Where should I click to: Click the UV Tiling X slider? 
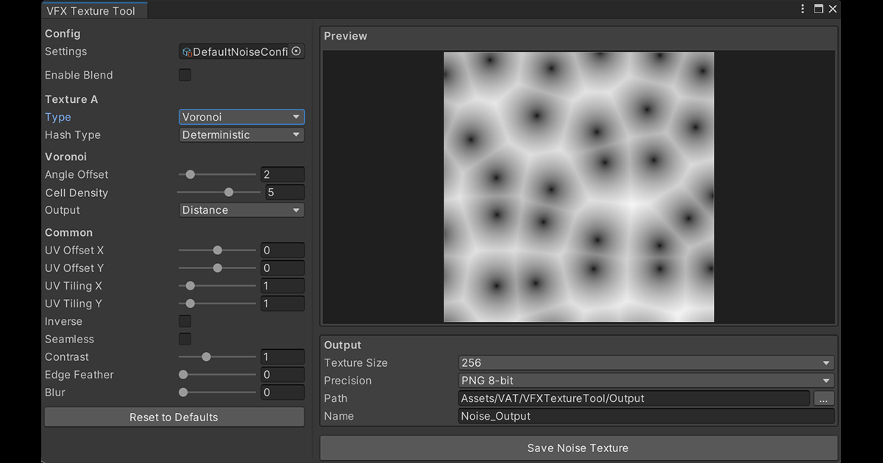tap(217, 286)
